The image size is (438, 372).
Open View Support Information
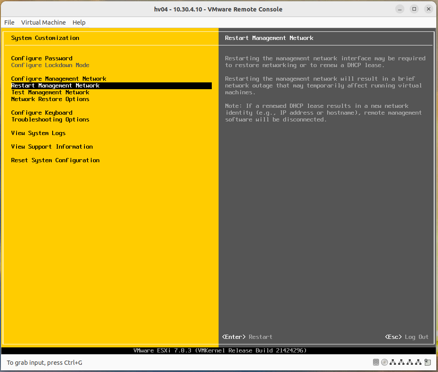(52, 147)
